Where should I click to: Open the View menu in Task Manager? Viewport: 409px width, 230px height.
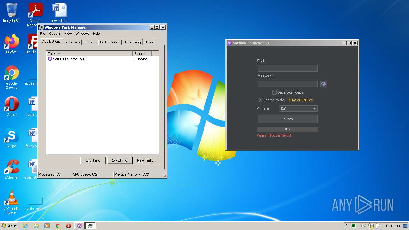click(x=68, y=34)
